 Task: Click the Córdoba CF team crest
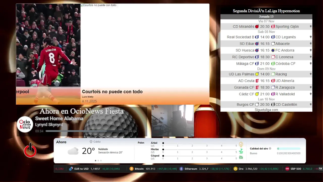[x=273, y=64]
